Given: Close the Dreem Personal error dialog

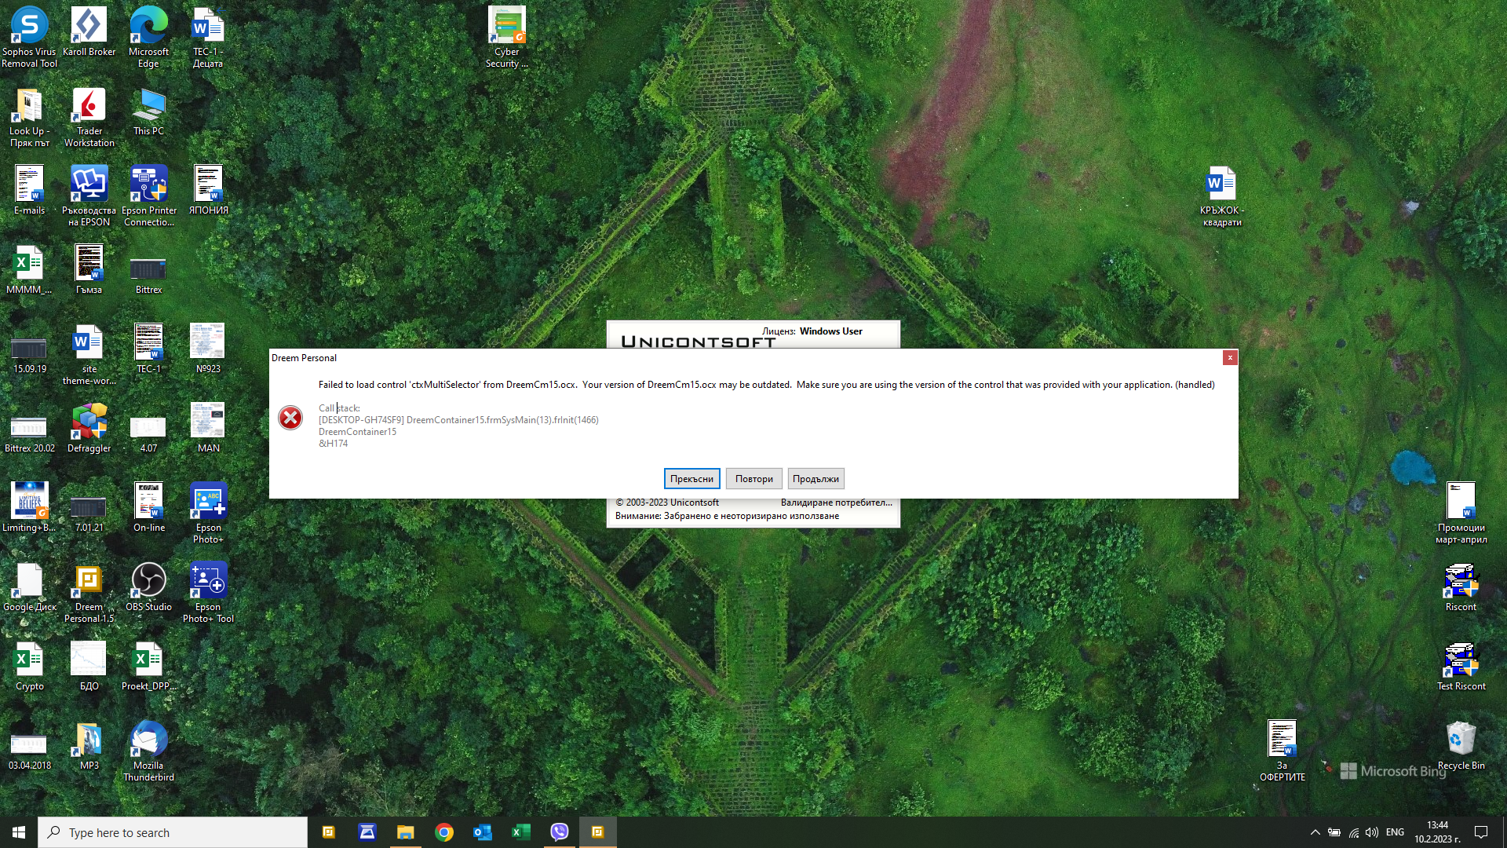Looking at the screenshot, I should (x=1230, y=358).
